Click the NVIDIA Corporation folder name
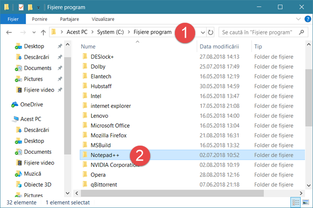 tap(115, 165)
